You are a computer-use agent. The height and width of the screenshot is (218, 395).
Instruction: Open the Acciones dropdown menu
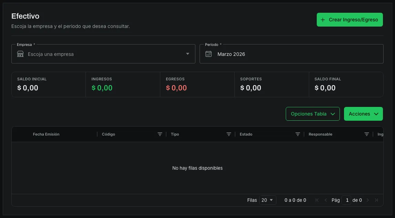click(363, 114)
